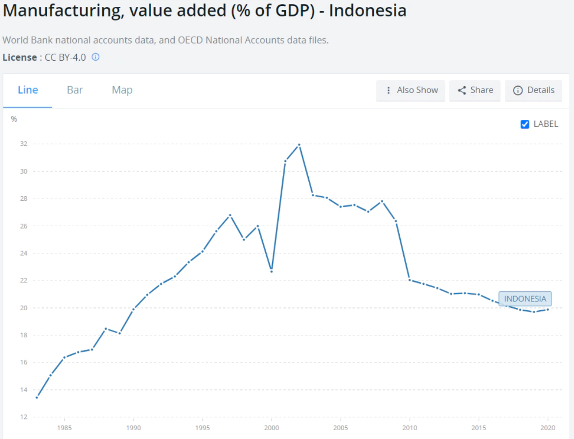Click the 2002 peak data point

pyautogui.click(x=299, y=145)
